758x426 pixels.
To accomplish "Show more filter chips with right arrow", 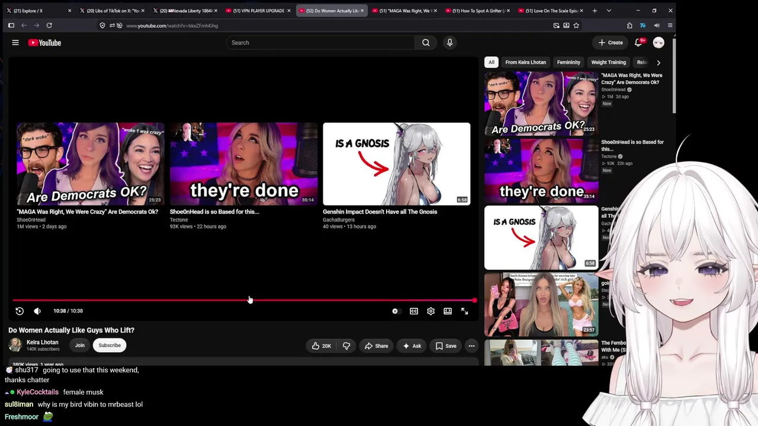I will [659, 62].
